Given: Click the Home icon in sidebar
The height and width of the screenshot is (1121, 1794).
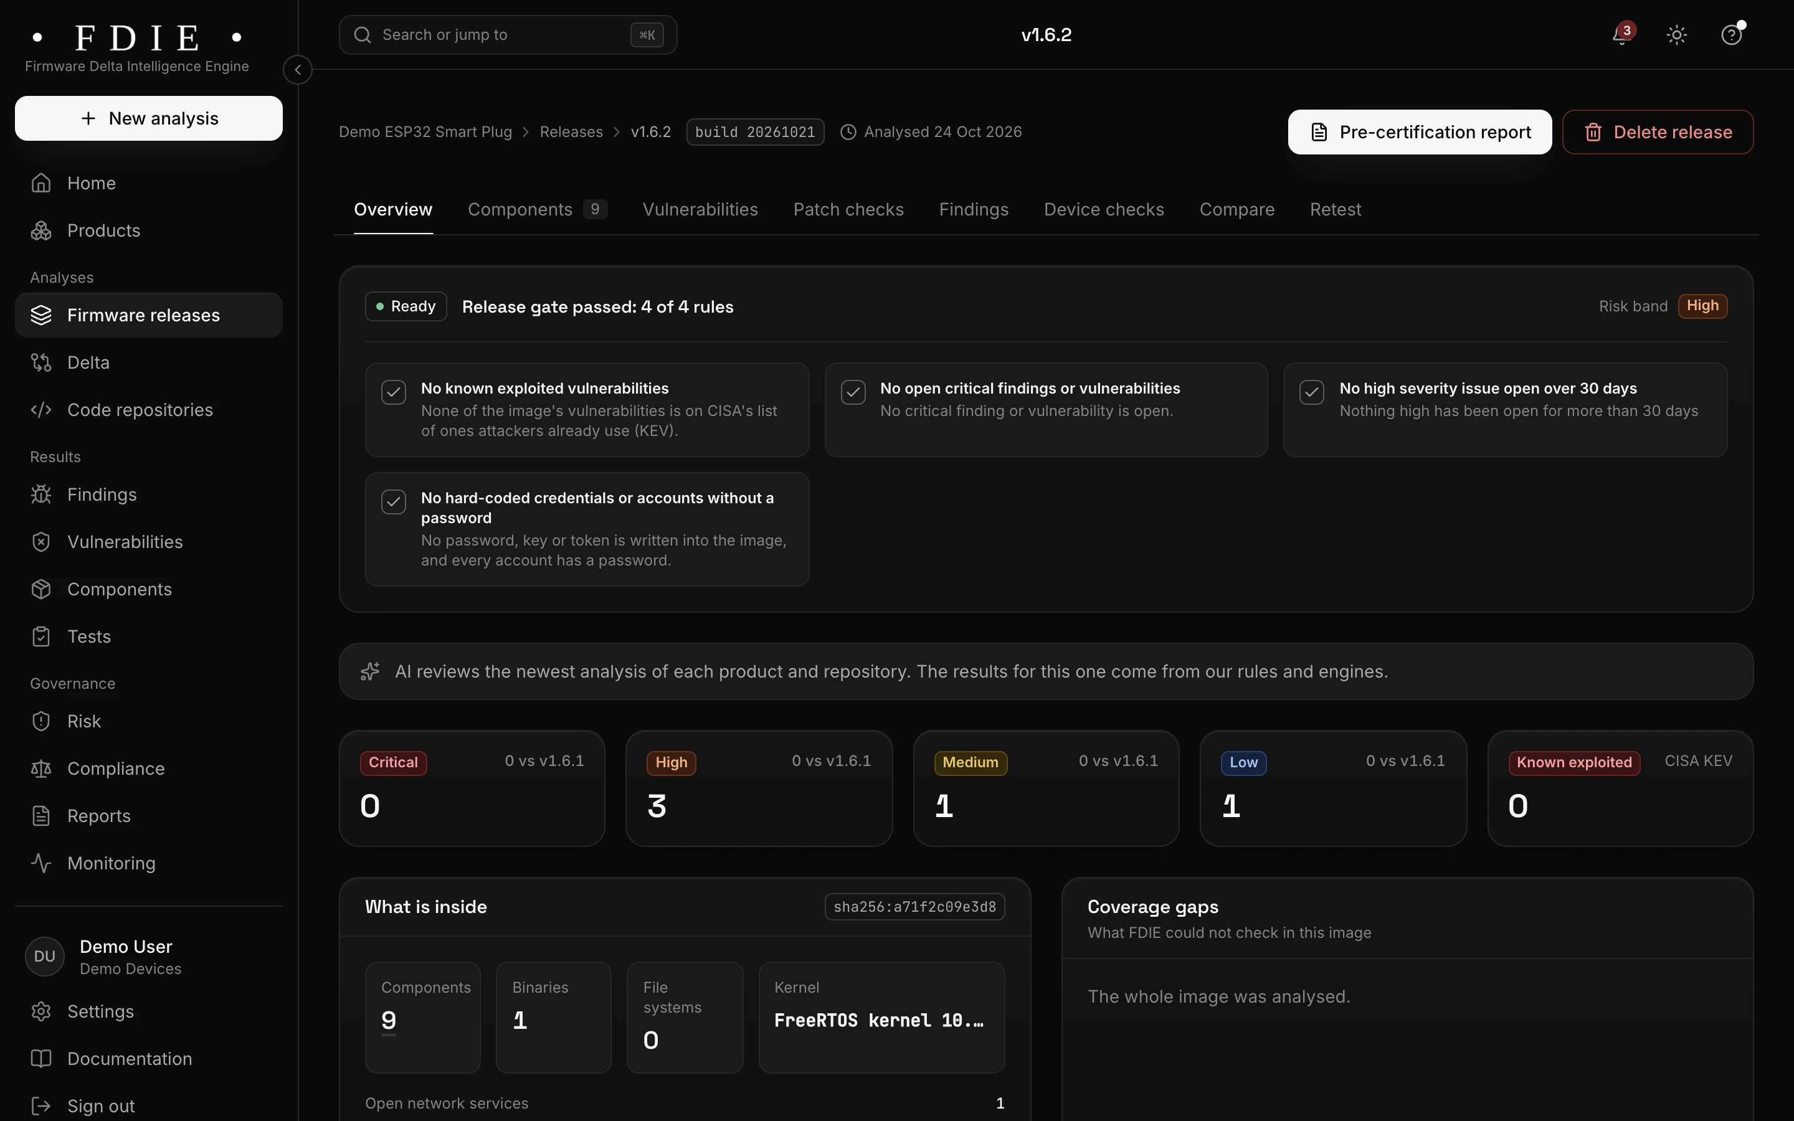Looking at the screenshot, I should pyautogui.click(x=42, y=183).
